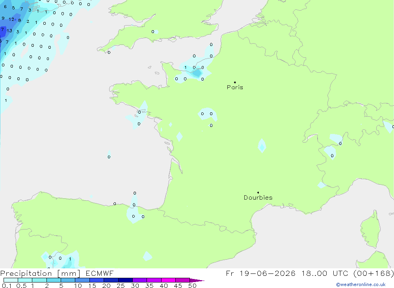This screenshot has height=288, width=394.
Task: Click the precipitation value '12' on the map
Action: (x=11, y=19)
